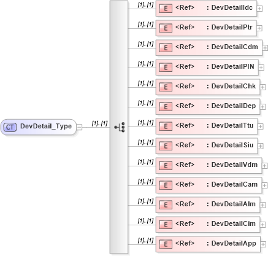Collapse the DevDetail_Type node
Image resolution: width=268 pixels, height=256 pixels.
point(79,127)
